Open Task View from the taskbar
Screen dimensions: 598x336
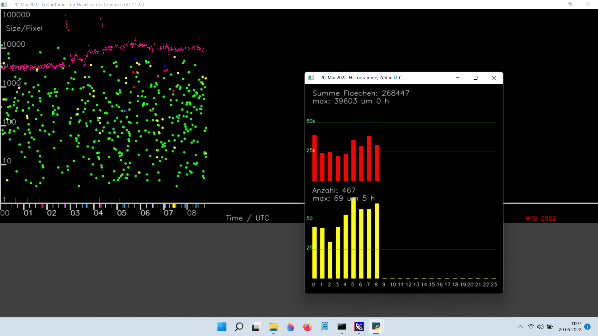256,327
